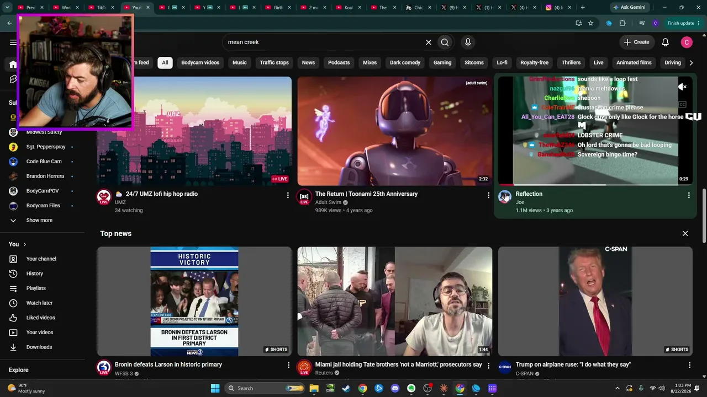Open the browser Extensions puzzle icon

tap(622, 23)
